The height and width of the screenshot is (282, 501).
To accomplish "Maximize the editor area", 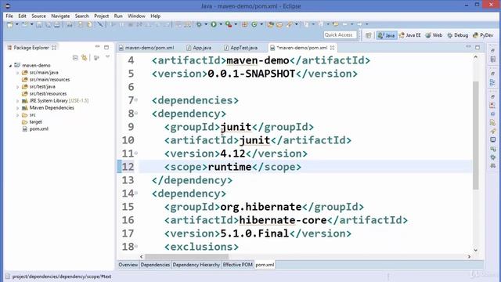I will click(478, 47).
